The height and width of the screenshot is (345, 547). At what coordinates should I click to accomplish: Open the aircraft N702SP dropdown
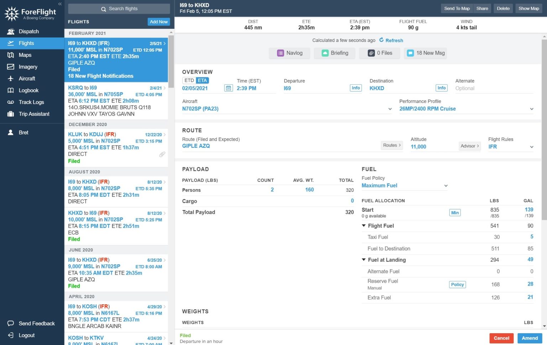[389, 109]
